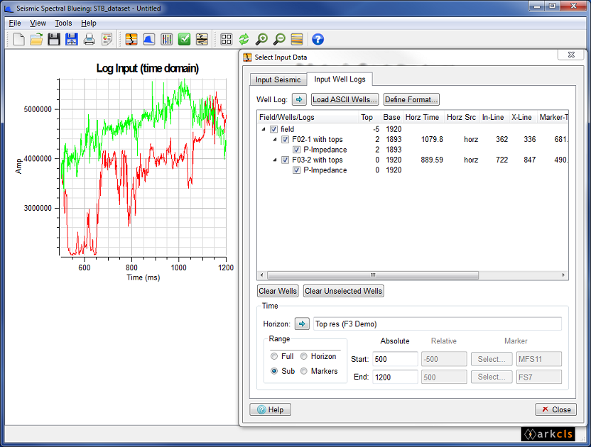
Task: Click the orange striped layers toolbar icon
Action: [297, 39]
